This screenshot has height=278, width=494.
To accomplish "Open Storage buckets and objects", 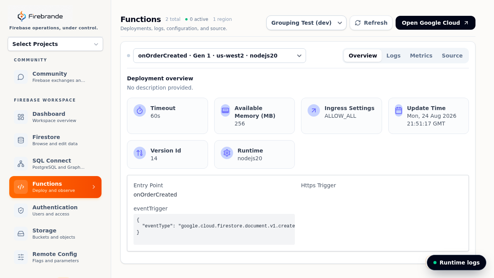I will click(55, 234).
